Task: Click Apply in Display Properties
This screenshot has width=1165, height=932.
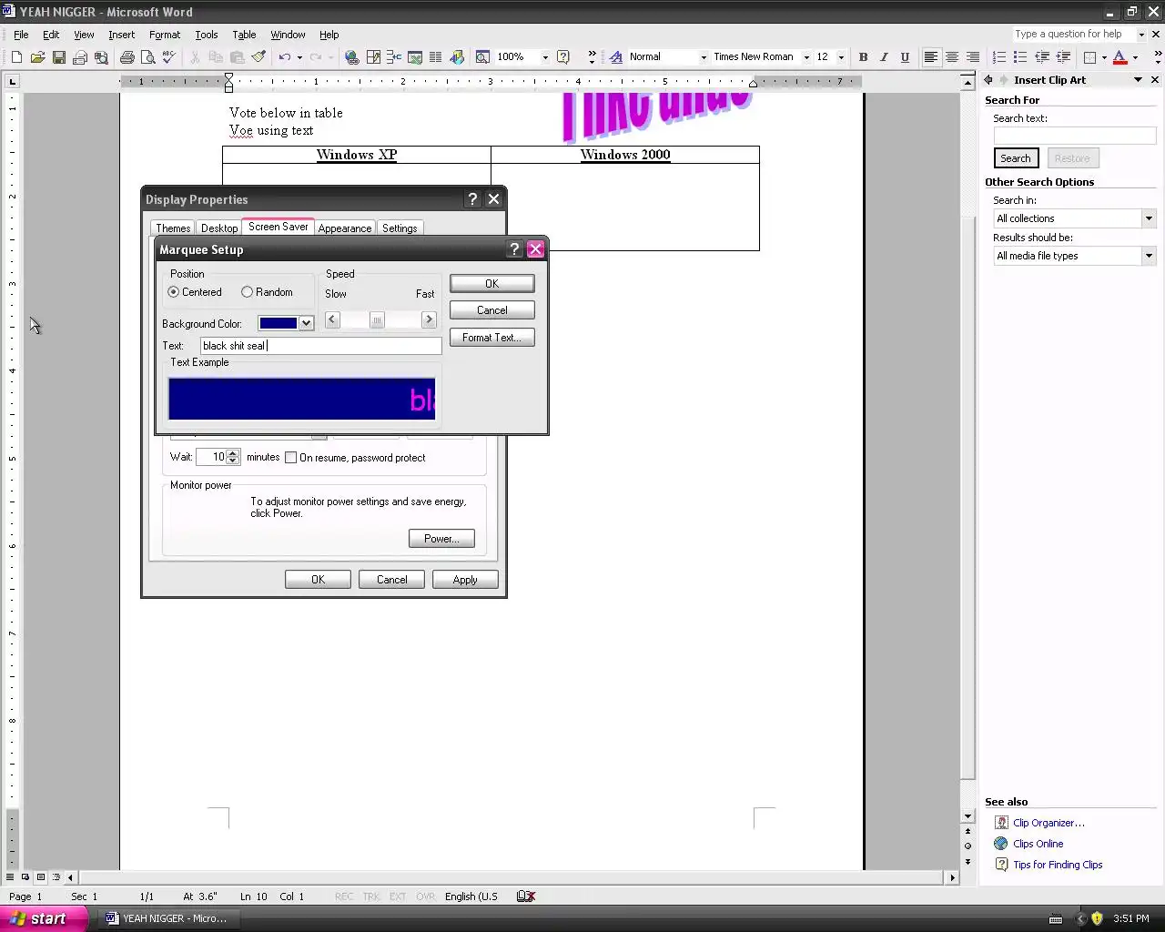Action: pyautogui.click(x=465, y=580)
